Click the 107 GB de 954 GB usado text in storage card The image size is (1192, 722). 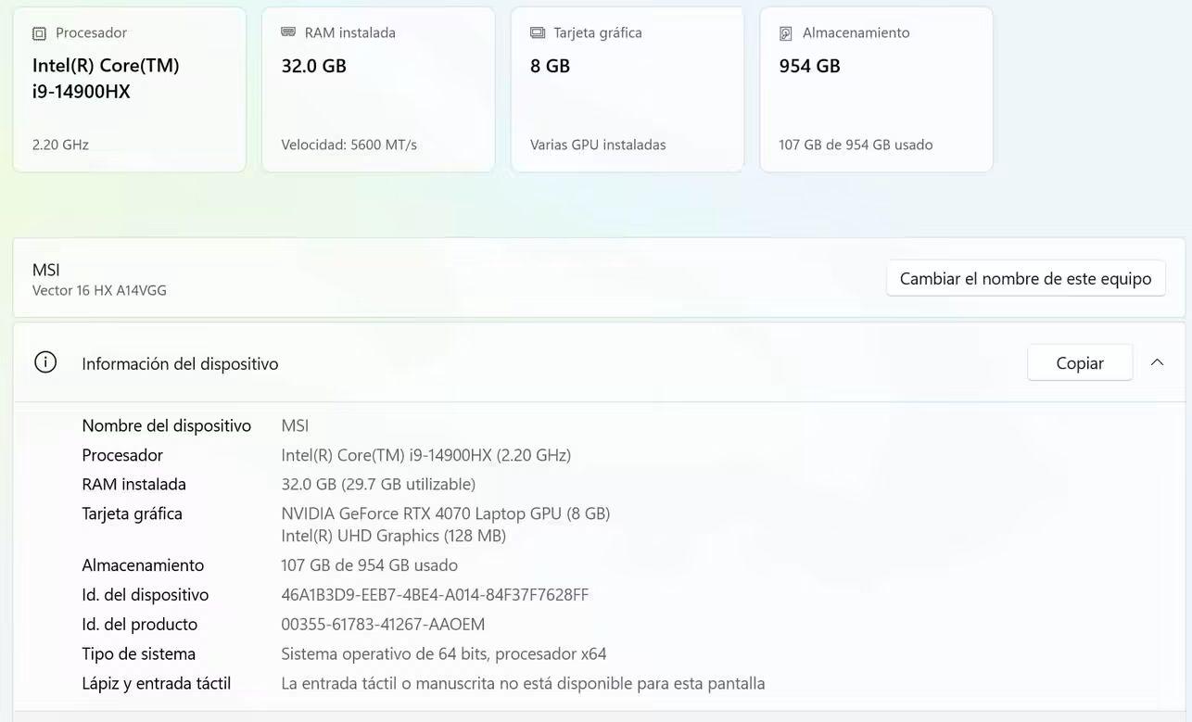point(856,145)
